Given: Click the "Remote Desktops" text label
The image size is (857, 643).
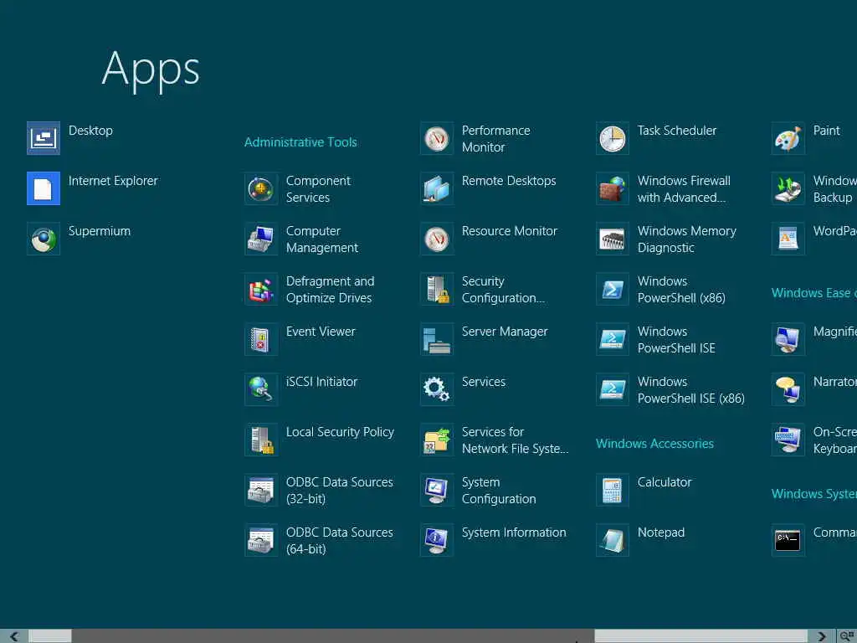Looking at the screenshot, I should point(509,181).
